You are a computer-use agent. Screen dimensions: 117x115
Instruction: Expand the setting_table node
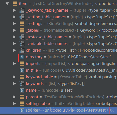click(x=14, y=104)
